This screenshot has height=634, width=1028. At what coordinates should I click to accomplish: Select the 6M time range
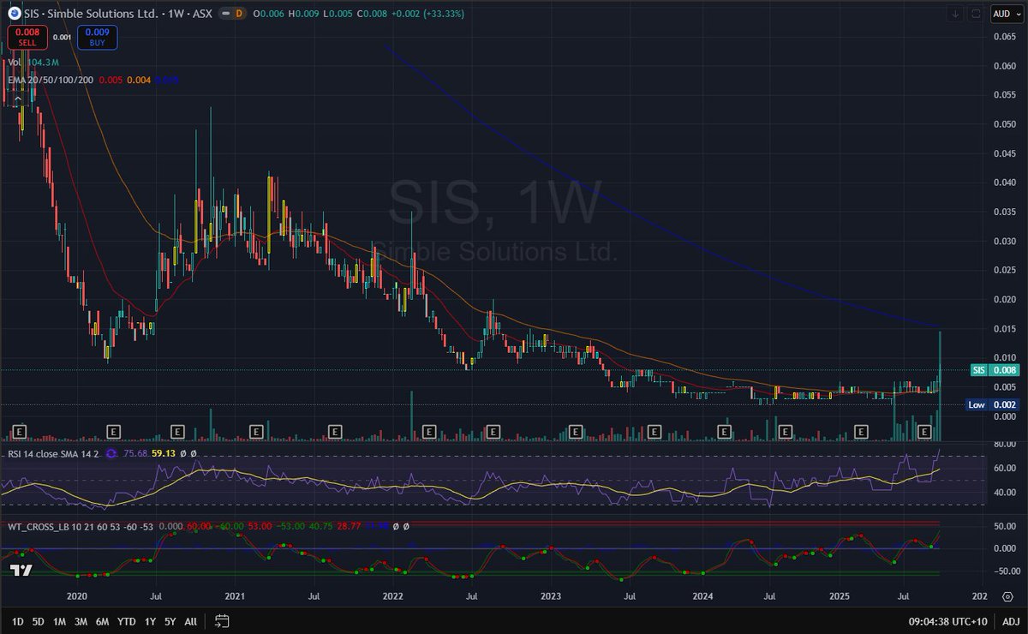102,621
